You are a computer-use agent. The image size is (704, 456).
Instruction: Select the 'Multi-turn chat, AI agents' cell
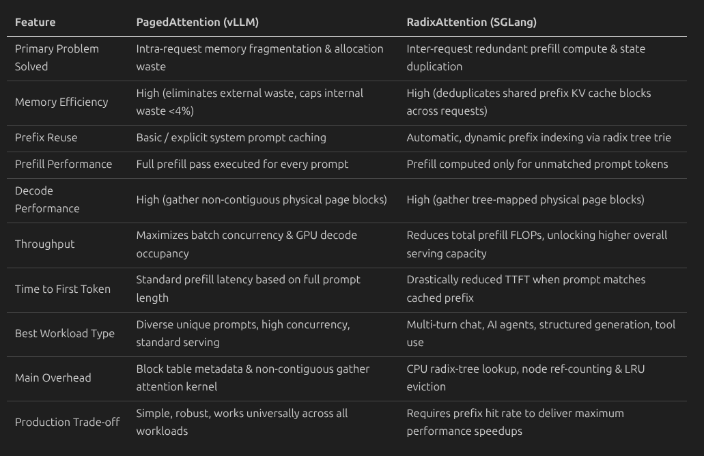click(x=541, y=333)
